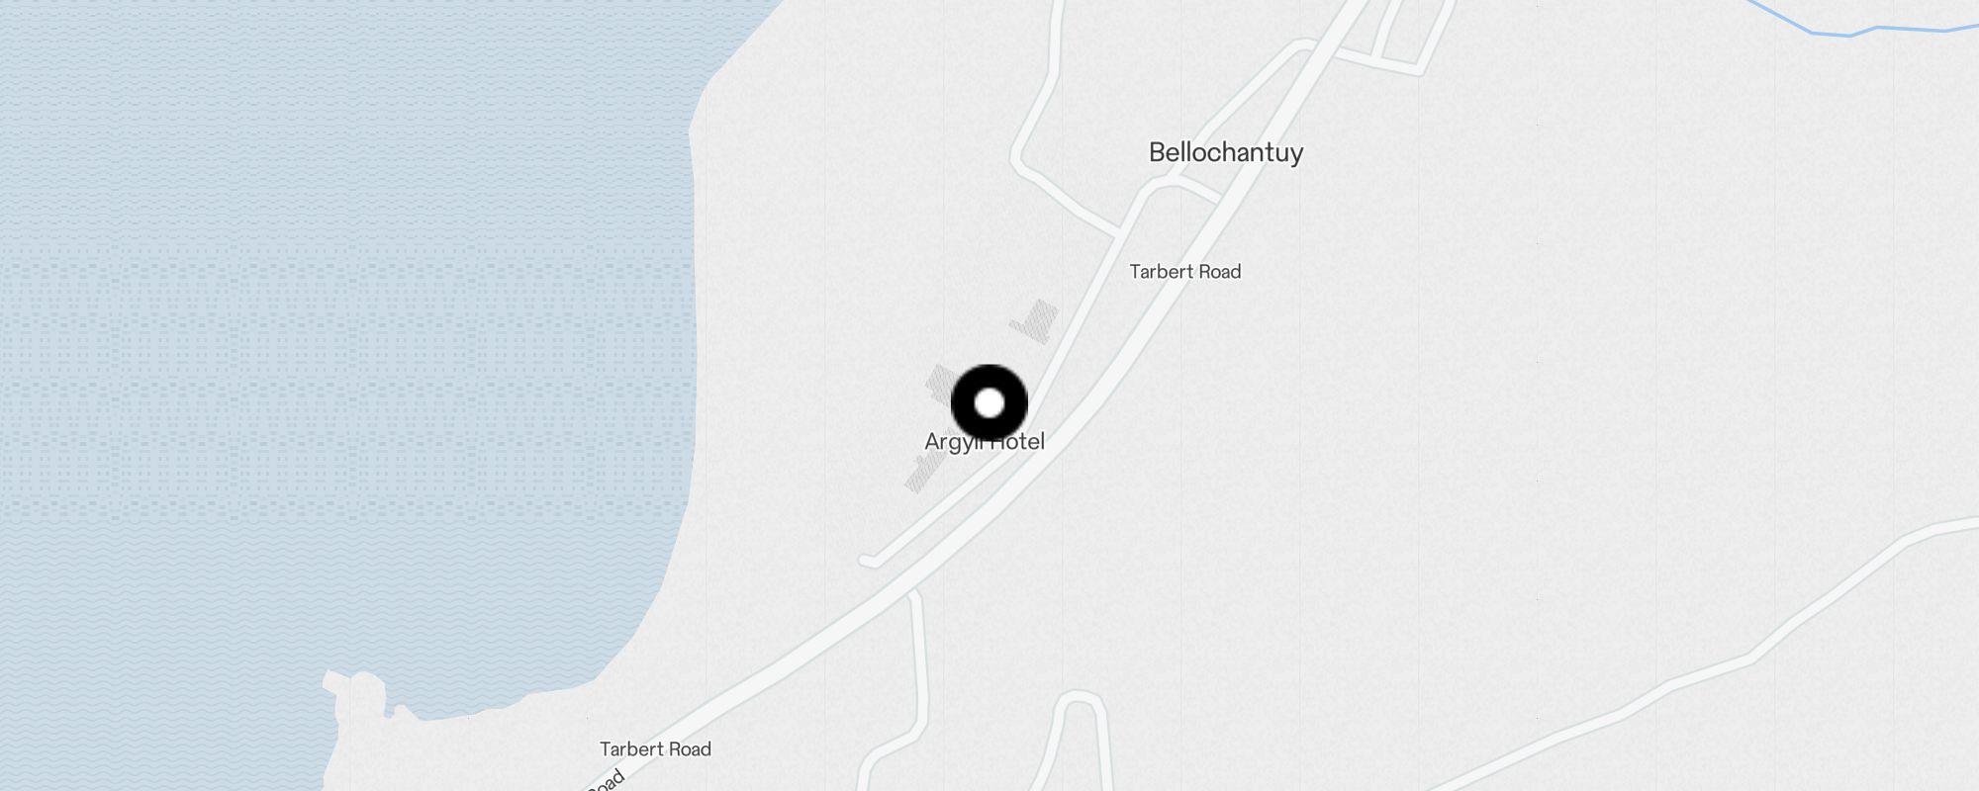Click the Tarbert Road label near the coast
The height and width of the screenshot is (791, 1979).
[655, 749]
